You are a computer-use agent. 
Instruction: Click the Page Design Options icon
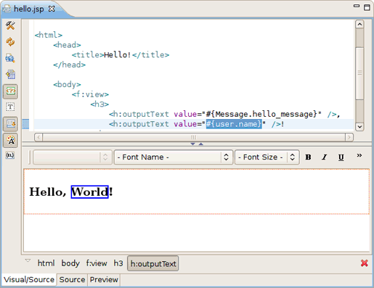10,58
